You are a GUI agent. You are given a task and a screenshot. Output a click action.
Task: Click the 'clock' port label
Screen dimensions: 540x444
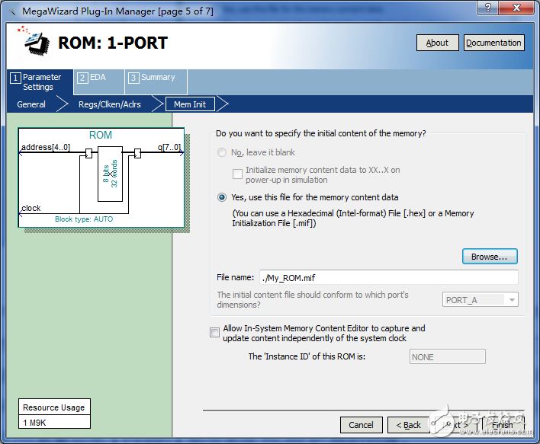click(x=31, y=208)
